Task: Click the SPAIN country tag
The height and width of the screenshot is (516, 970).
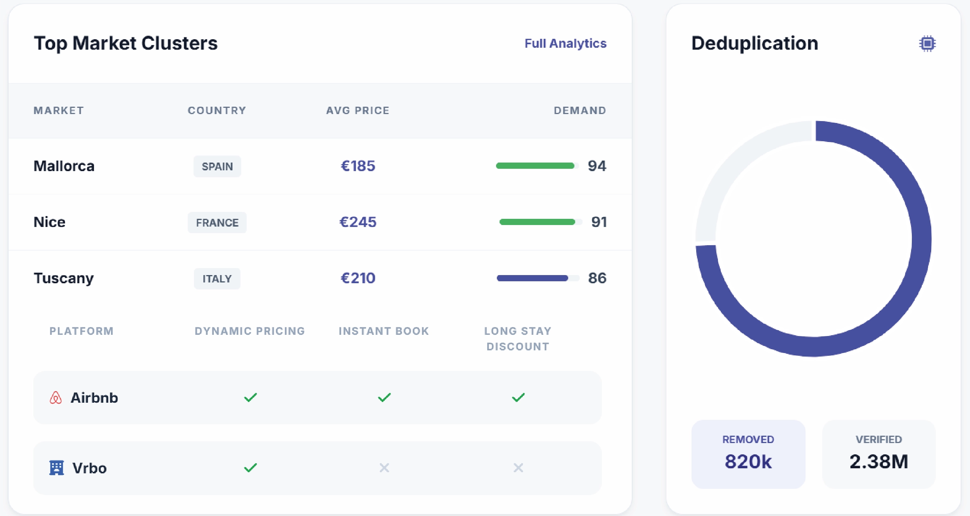Action: 217,166
